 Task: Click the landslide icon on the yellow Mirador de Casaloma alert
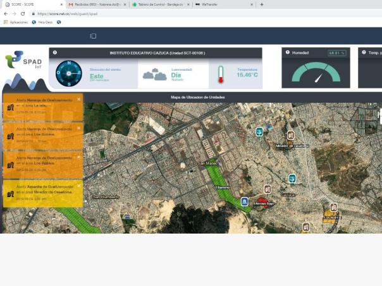click(10, 194)
